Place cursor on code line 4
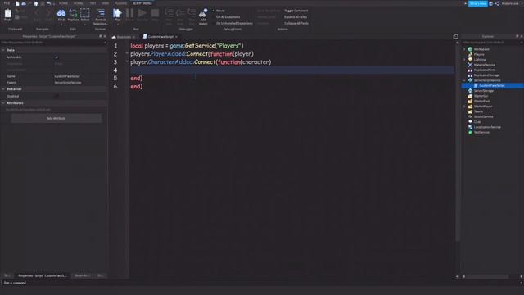Screen dimensions: 524x295 coord(292,70)
